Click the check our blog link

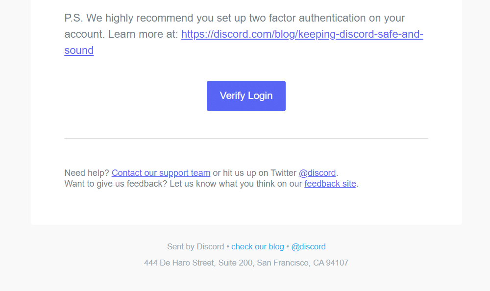coord(258,246)
